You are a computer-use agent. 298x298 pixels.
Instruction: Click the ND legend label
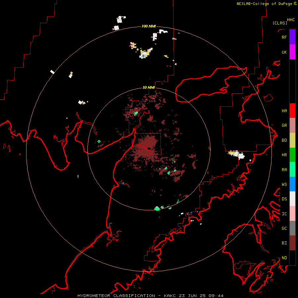tap(284, 258)
